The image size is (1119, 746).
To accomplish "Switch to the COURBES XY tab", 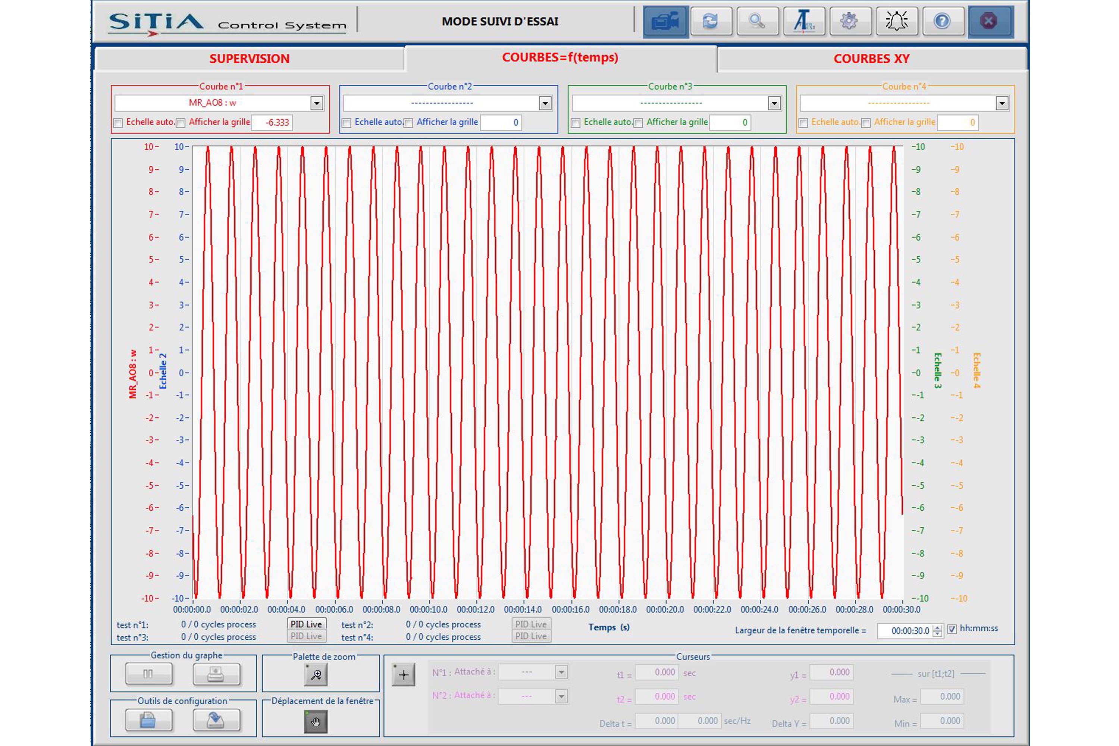I will click(x=871, y=59).
